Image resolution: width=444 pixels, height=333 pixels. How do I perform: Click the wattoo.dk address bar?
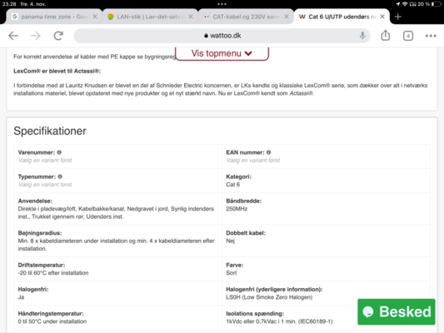222,36
